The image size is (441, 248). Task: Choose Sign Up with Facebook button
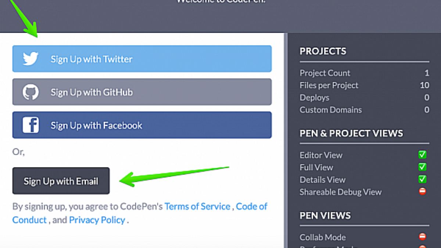(142, 125)
